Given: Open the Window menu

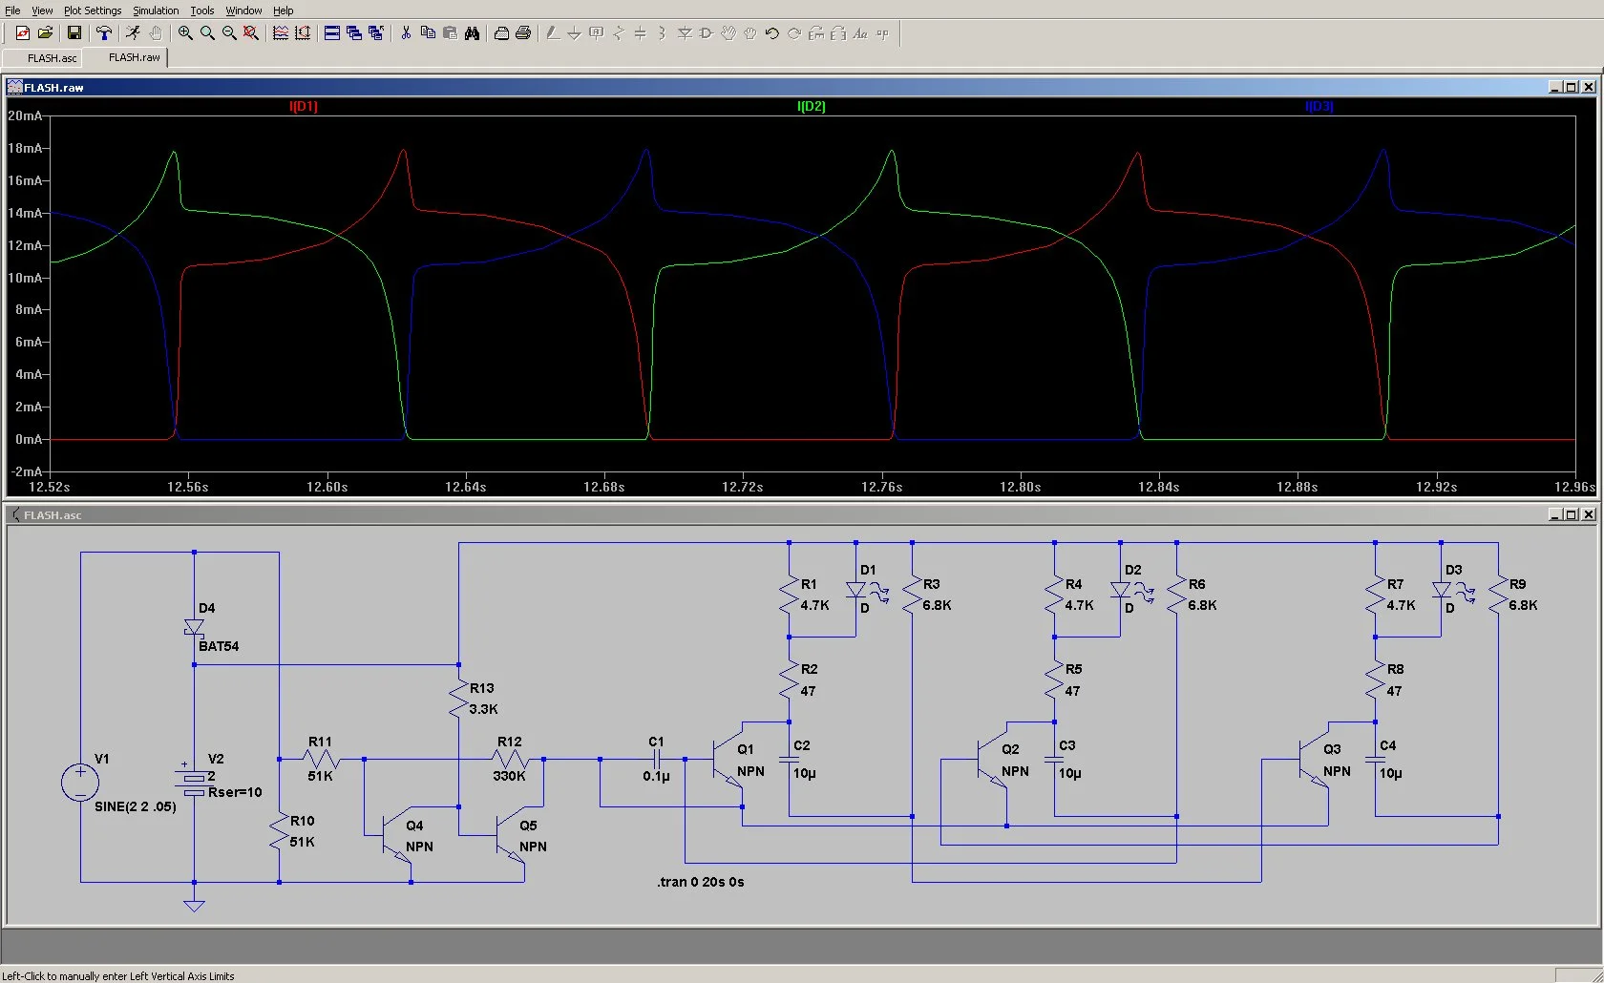Looking at the screenshot, I should click(243, 10).
